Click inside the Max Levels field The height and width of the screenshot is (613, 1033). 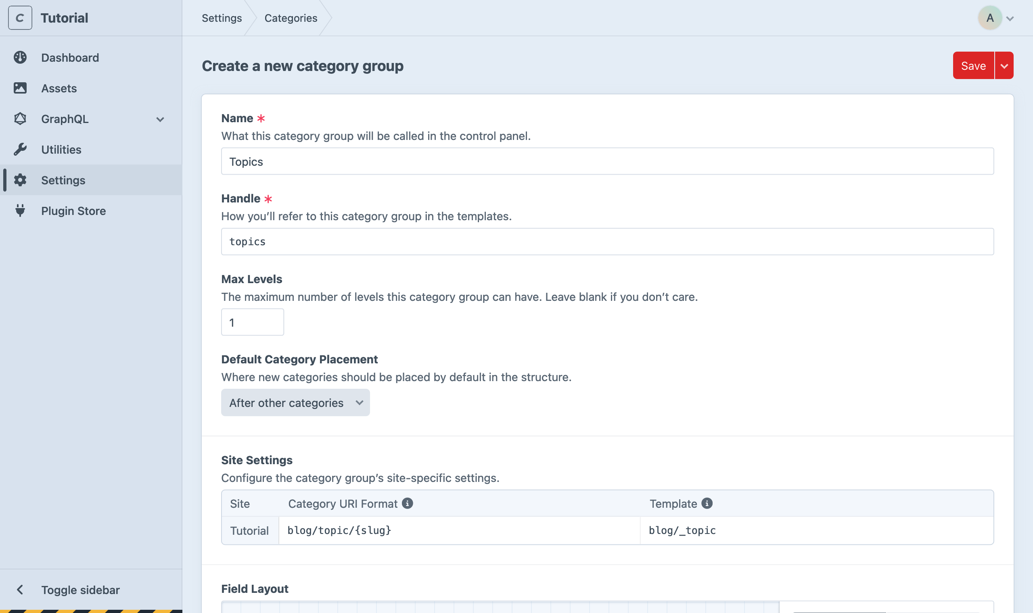click(252, 322)
